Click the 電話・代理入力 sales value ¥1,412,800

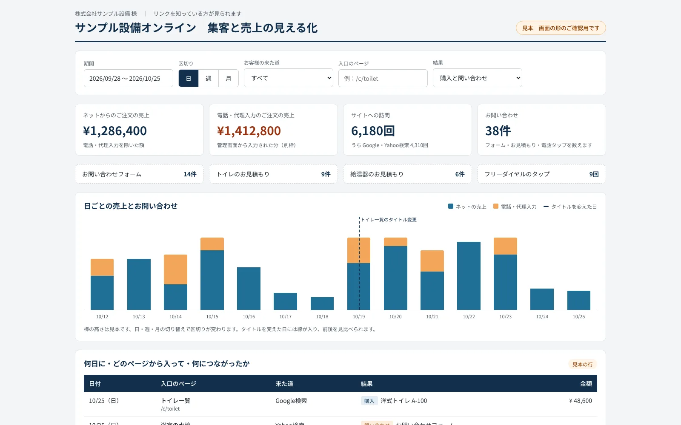tap(249, 131)
